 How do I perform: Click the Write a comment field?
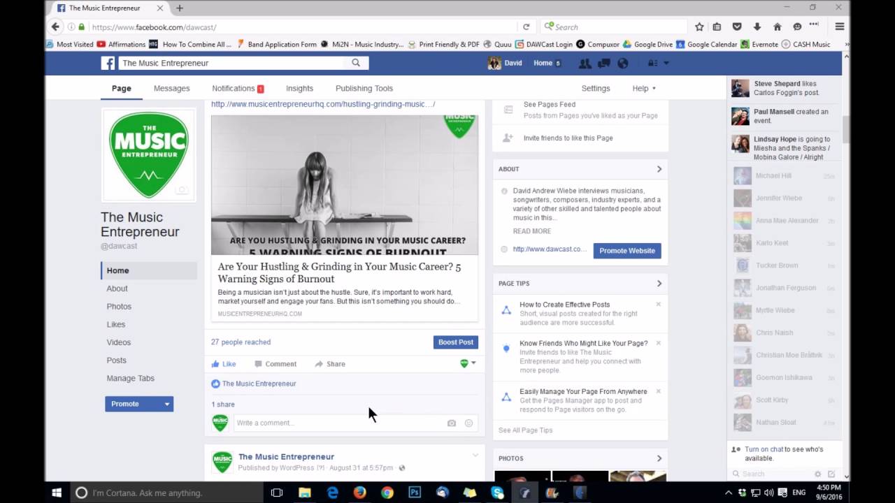(315, 423)
